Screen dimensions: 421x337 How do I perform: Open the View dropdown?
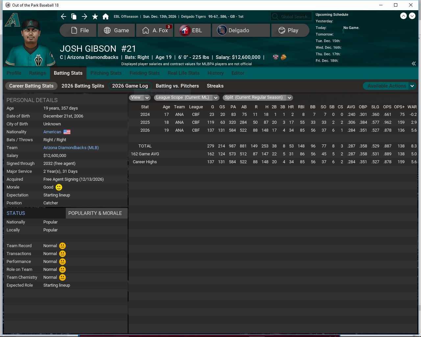(x=140, y=97)
